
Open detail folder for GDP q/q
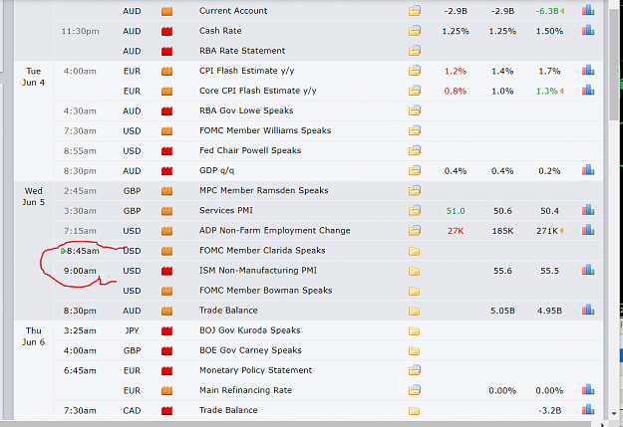pyautogui.click(x=415, y=170)
